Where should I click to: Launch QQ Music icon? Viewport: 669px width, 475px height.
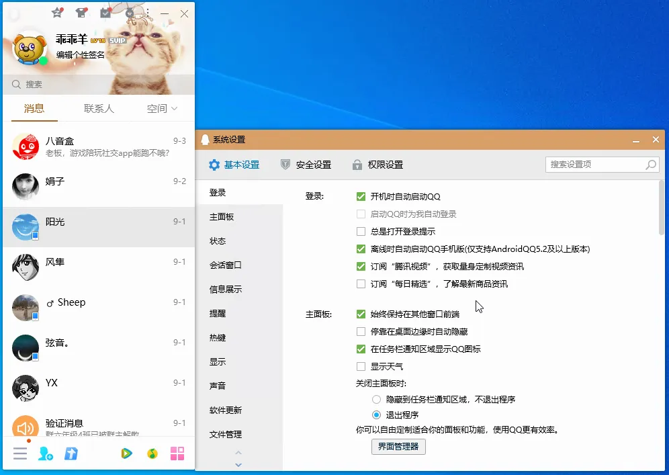152,454
